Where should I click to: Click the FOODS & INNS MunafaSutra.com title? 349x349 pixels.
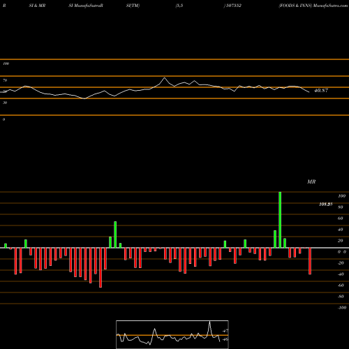313,6
